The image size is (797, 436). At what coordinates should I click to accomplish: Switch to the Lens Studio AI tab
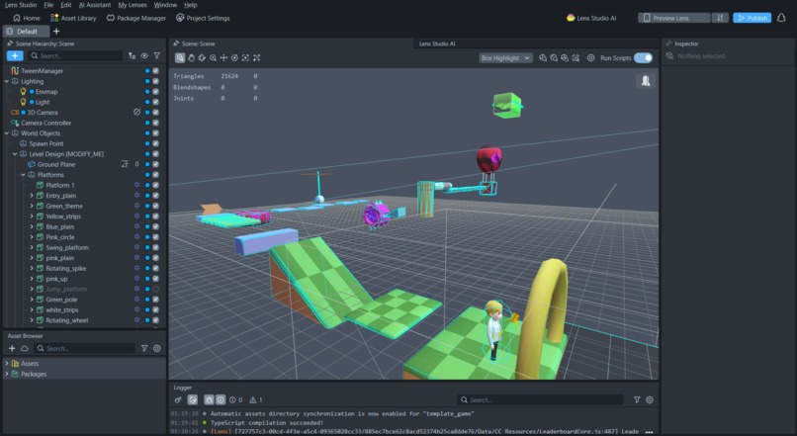point(437,44)
